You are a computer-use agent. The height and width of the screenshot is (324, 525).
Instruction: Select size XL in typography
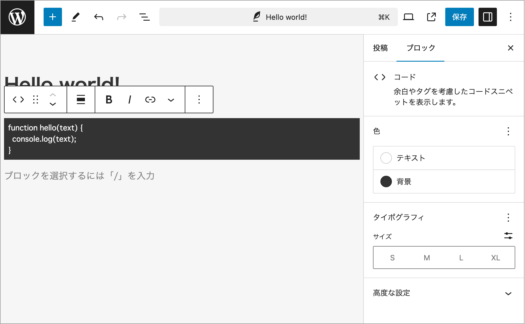coord(495,257)
